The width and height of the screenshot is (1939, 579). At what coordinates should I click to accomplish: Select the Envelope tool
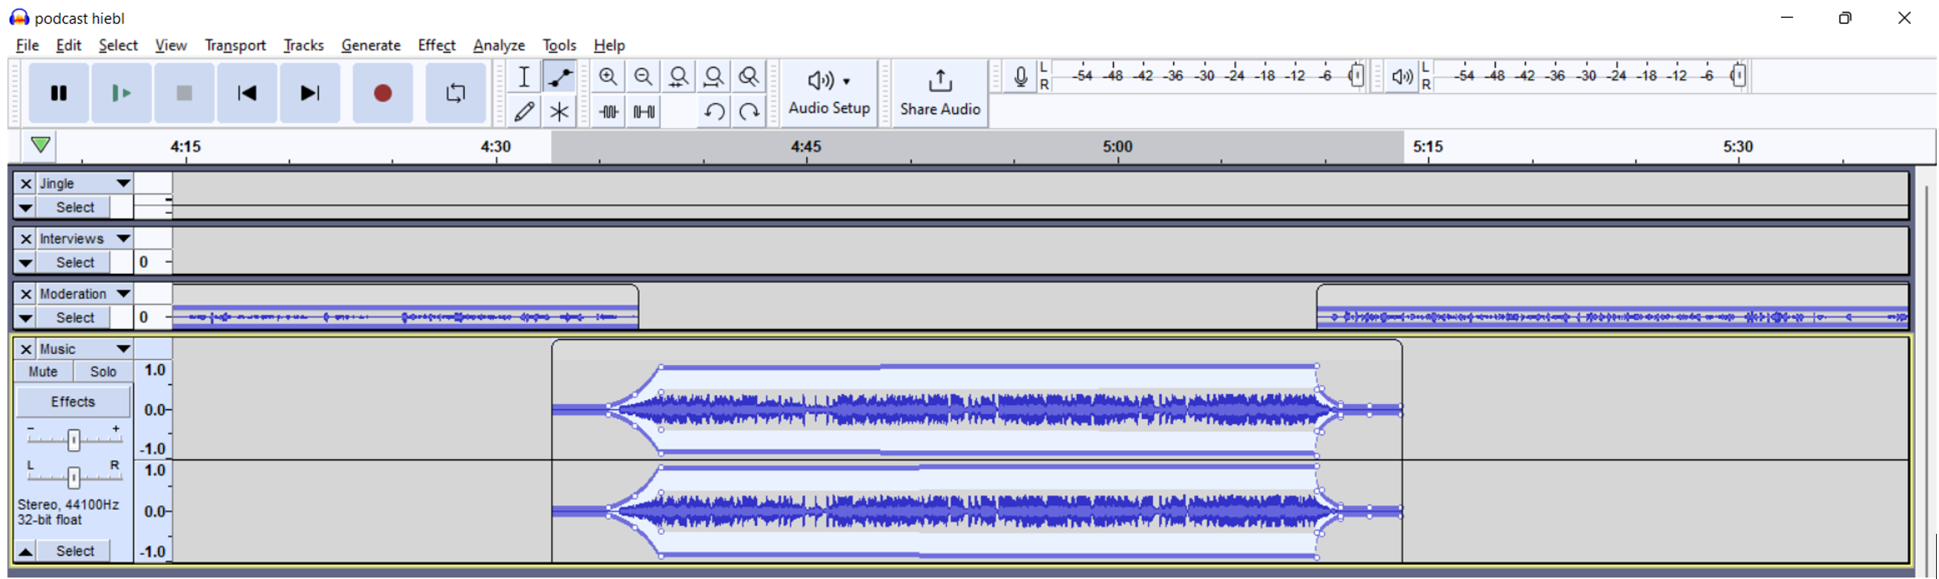tap(559, 77)
